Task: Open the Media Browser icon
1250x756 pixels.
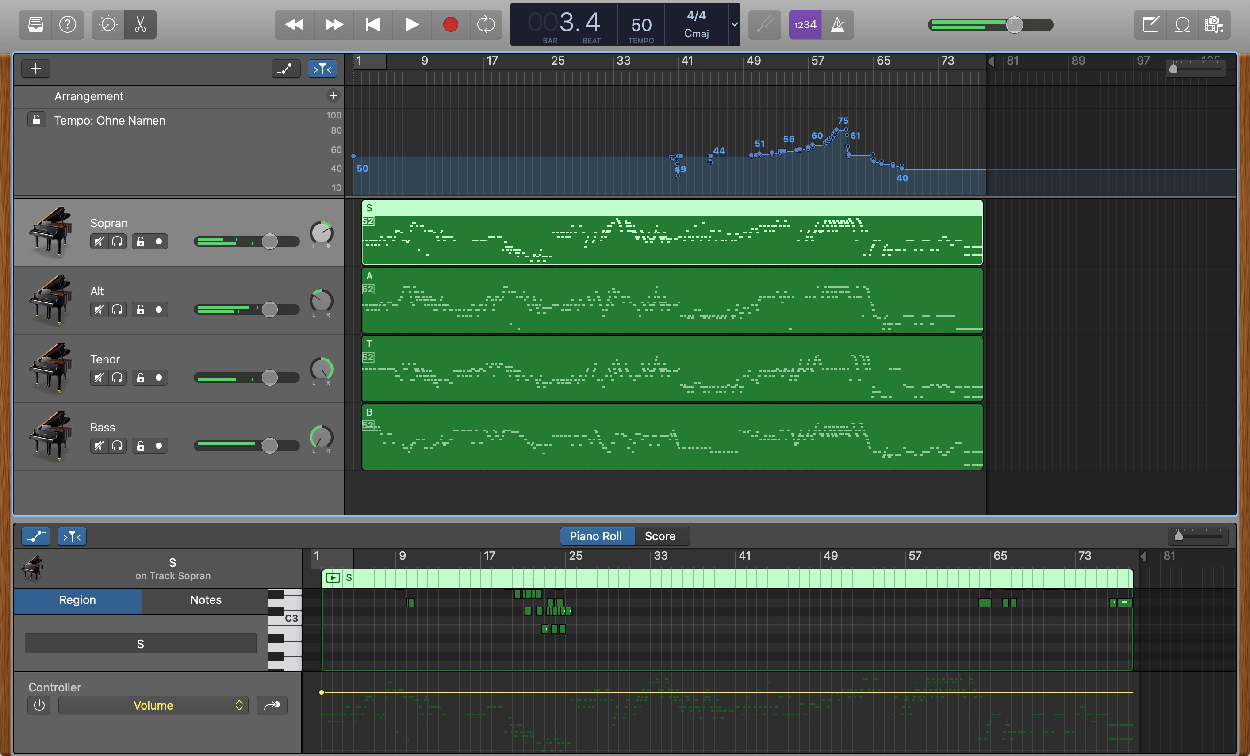Action: [x=1214, y=24]
